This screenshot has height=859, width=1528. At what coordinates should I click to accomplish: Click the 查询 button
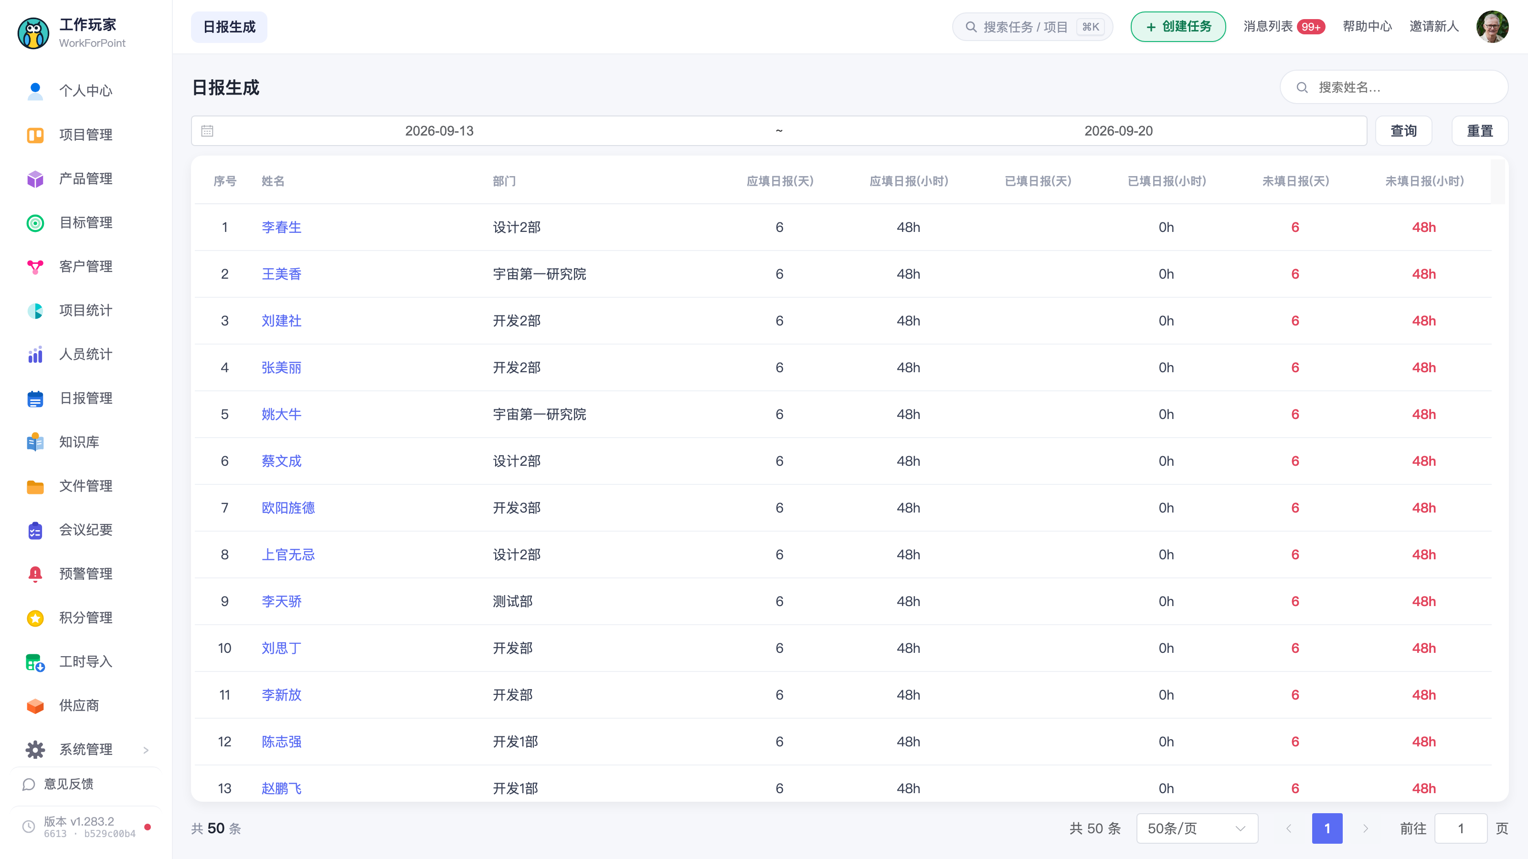pyautogui.click(x=1403, y=131)
